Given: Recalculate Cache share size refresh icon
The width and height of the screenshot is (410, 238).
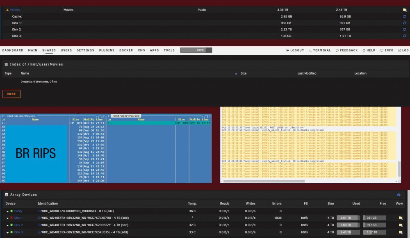Looking at the screenshot, I should 405,16.
